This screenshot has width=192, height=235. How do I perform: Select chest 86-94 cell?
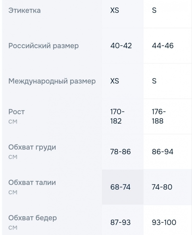tap(163, 152)
